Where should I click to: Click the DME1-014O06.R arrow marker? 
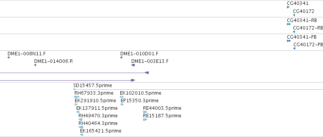[x=35, y=65]
